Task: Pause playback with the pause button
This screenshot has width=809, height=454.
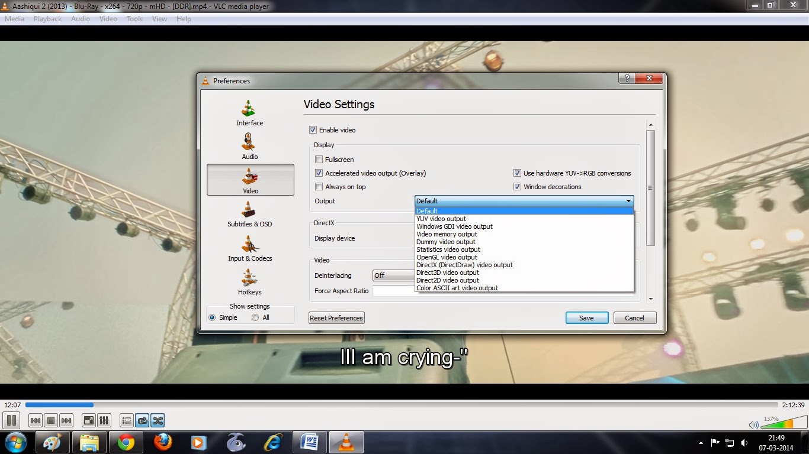Action: (x=11, y=421)
